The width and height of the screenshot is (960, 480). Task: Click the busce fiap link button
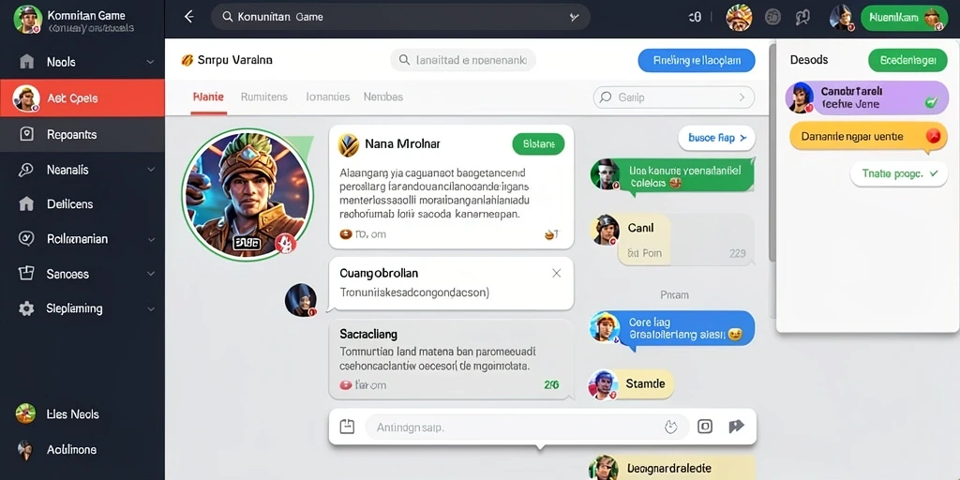tap(716, 138)
